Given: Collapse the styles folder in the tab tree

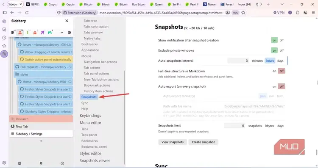Looking at the screenshot, I should tap(17, 74).
